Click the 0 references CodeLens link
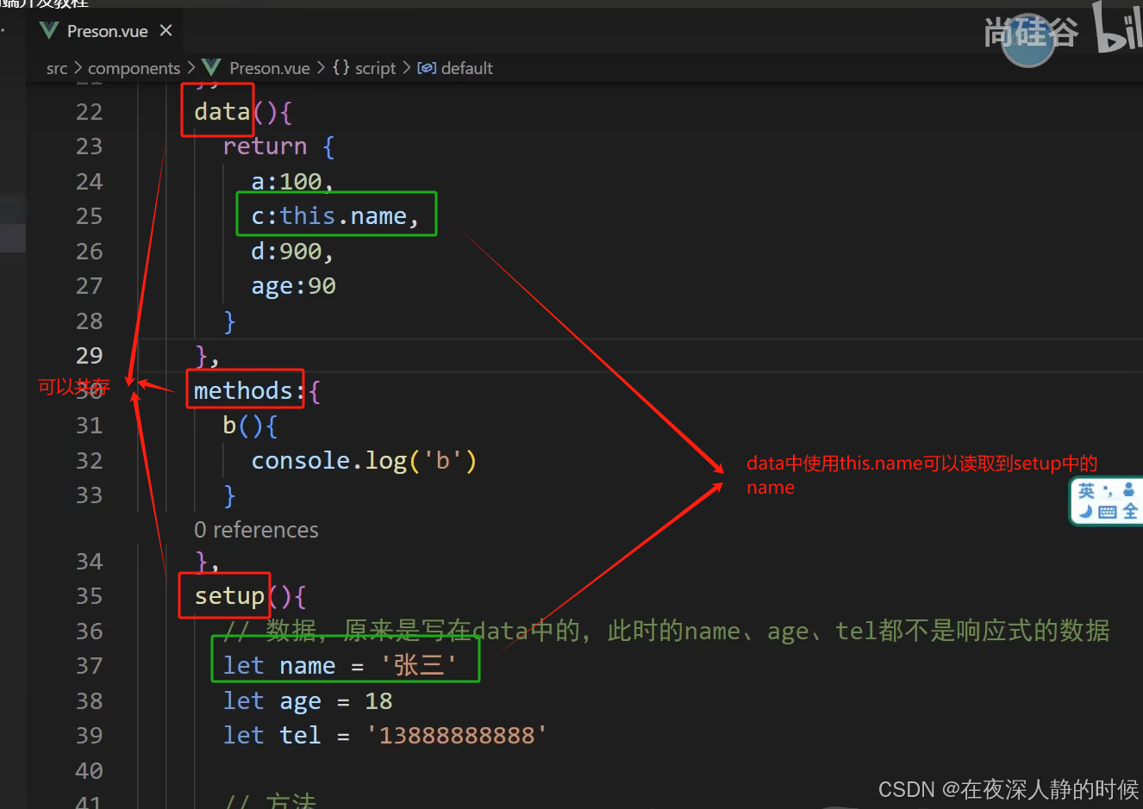This screenshot has height=809, width=1143. pos(256,529)
